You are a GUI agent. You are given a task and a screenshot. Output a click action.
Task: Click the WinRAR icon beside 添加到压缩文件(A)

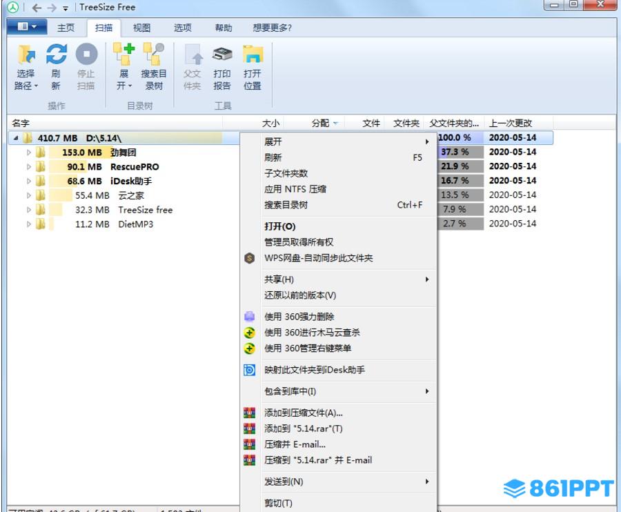point(250,413)
